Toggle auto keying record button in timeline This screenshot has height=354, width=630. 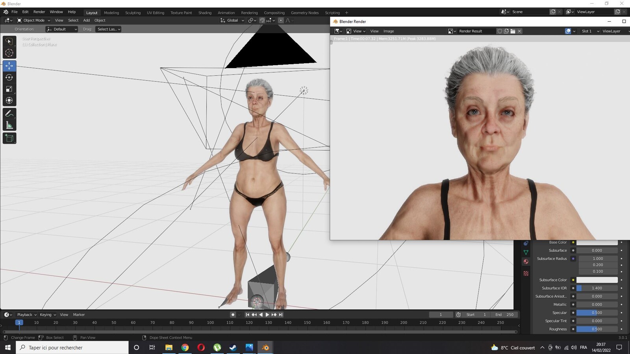pos(233,315)
